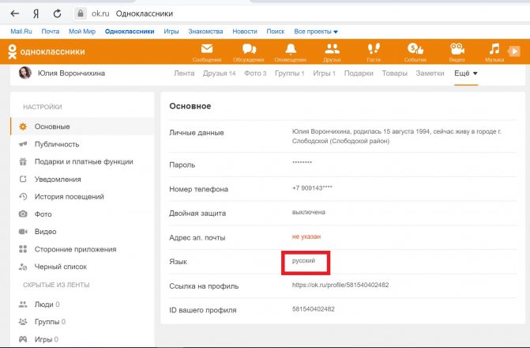Open the Группы 1 profile tab
Image resolution: width=530 pixels, height=348 pixels.
pos(289,74)
